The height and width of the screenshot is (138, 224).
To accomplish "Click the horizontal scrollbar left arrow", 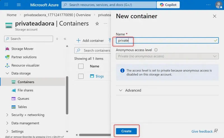I will [76, 135].
